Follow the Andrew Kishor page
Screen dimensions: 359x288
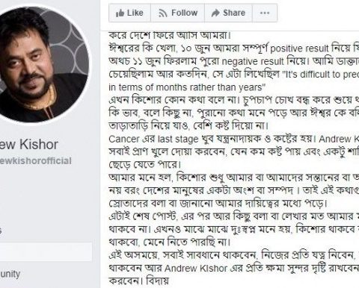[177, 13]
